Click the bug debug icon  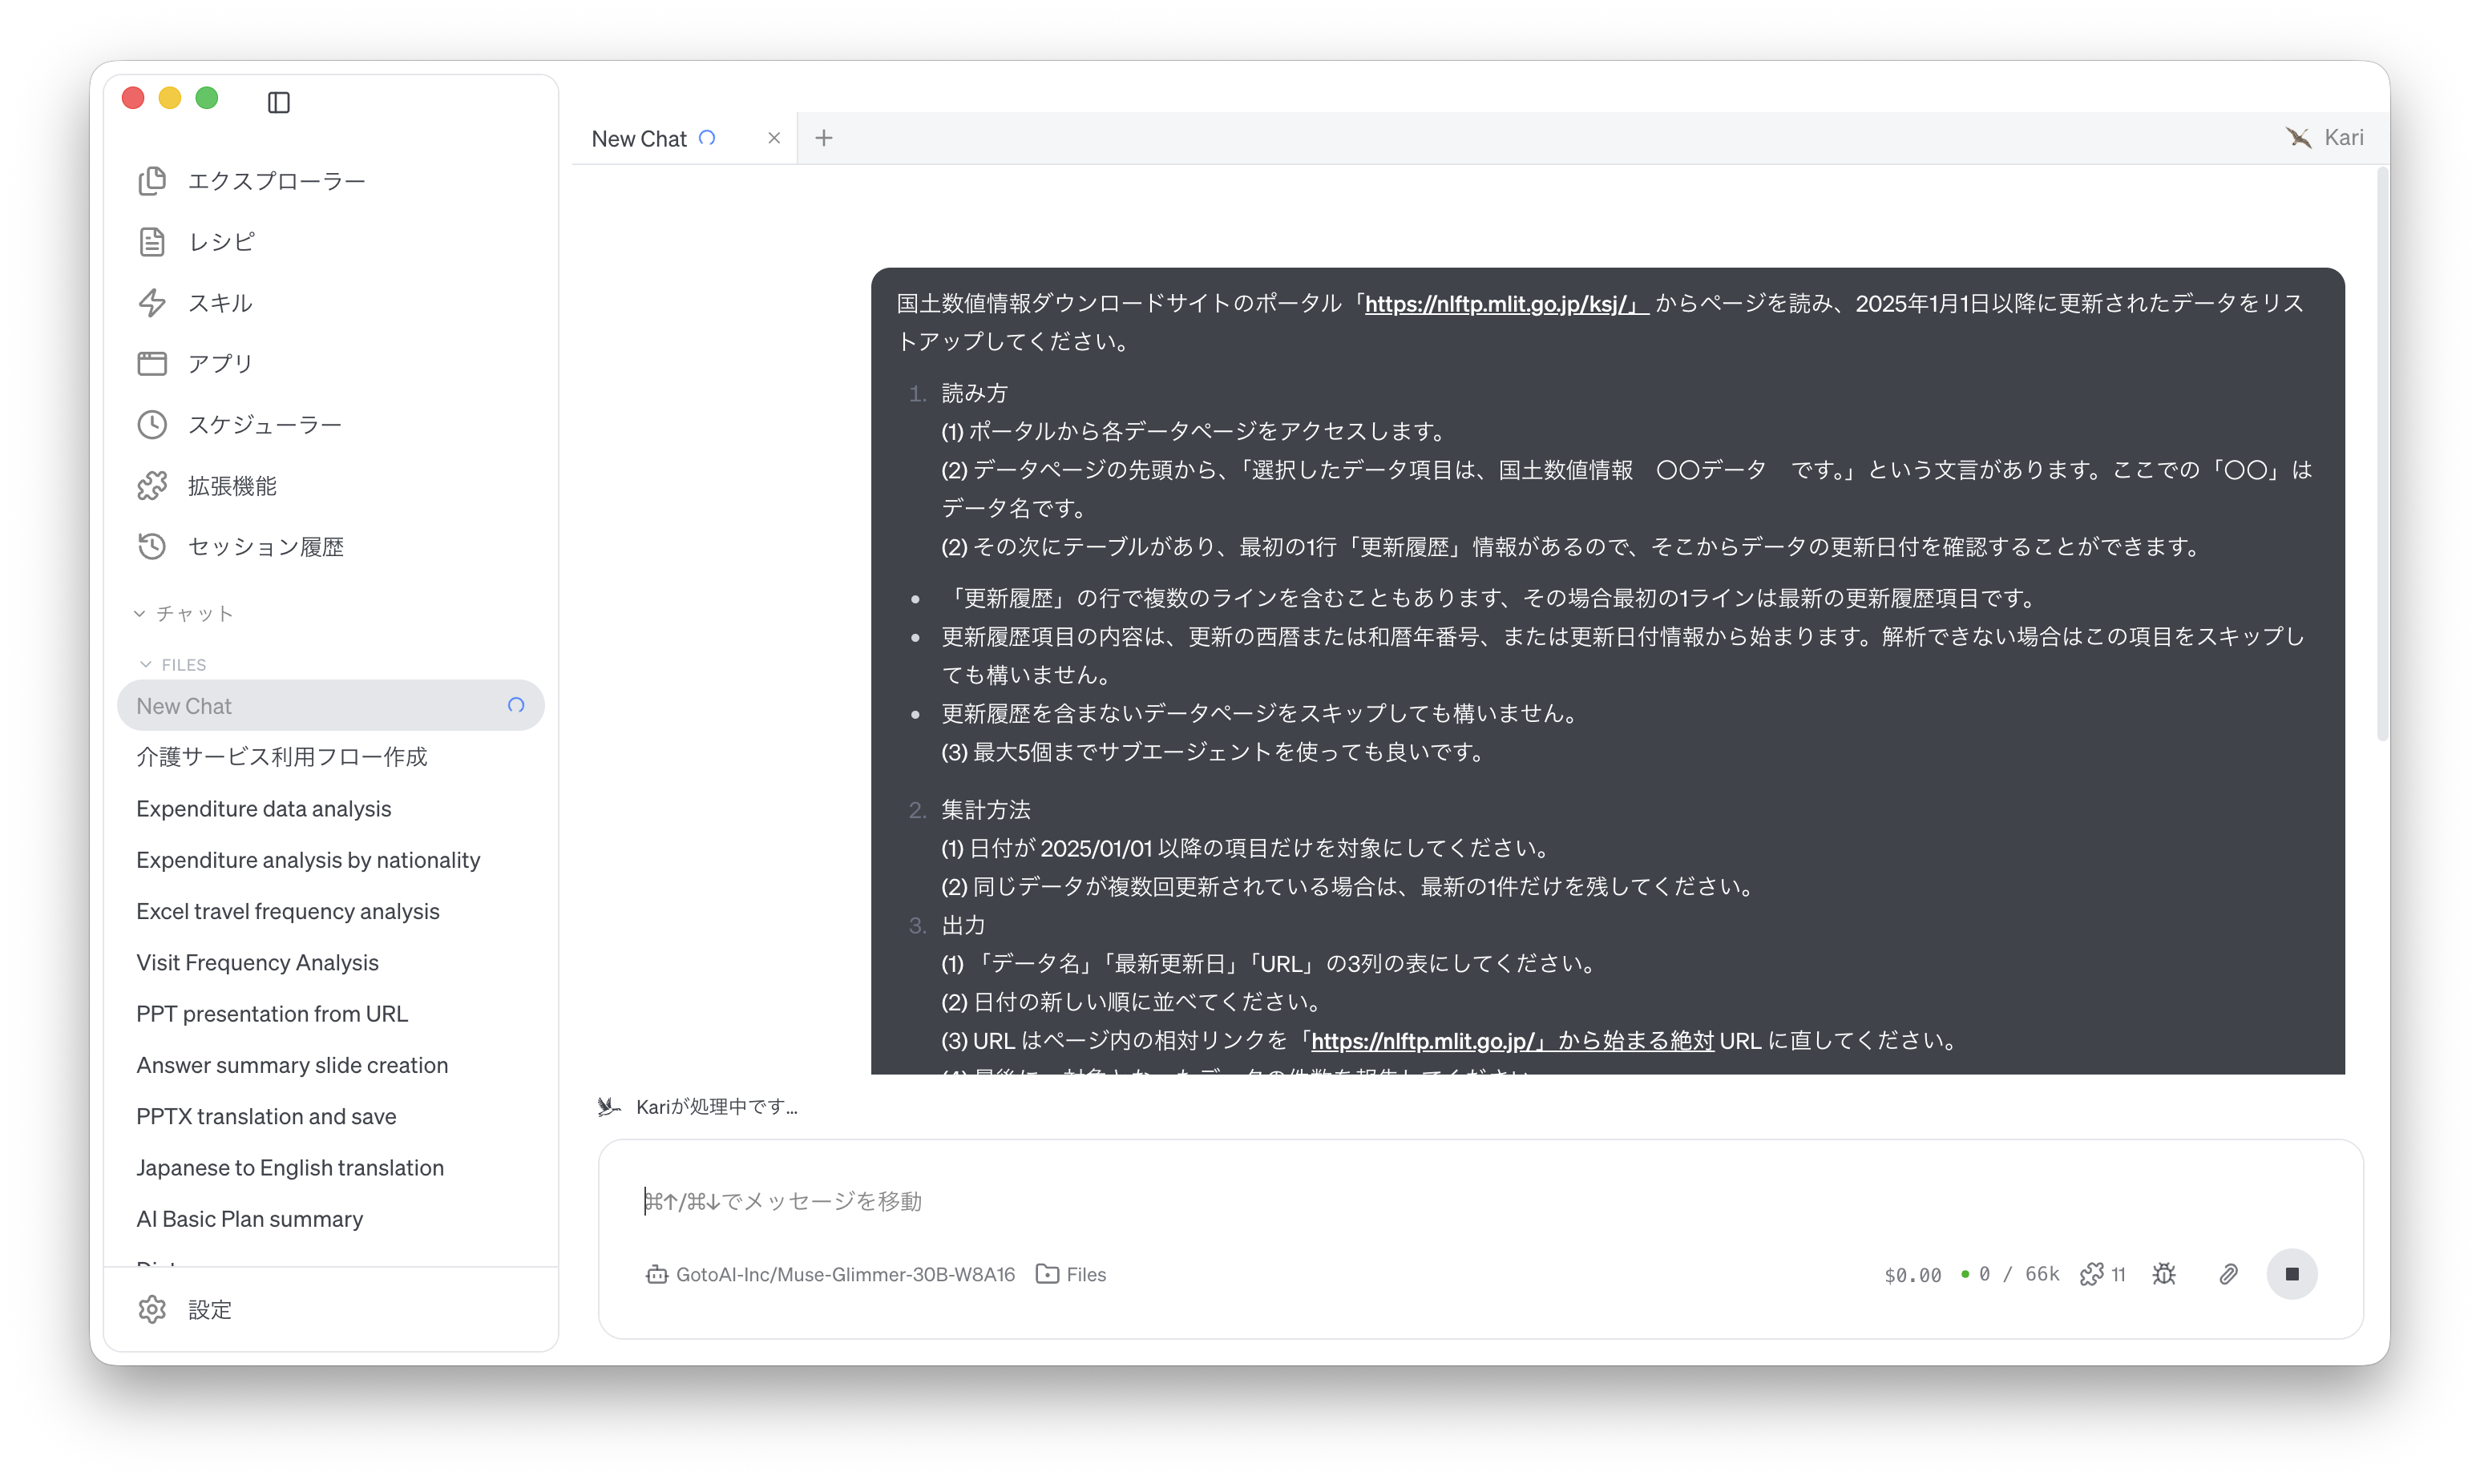click(2164, 1274)
